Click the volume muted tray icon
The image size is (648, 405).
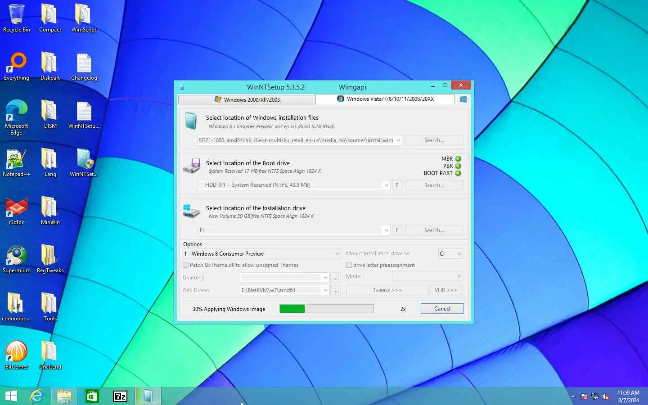click(606, 396)
